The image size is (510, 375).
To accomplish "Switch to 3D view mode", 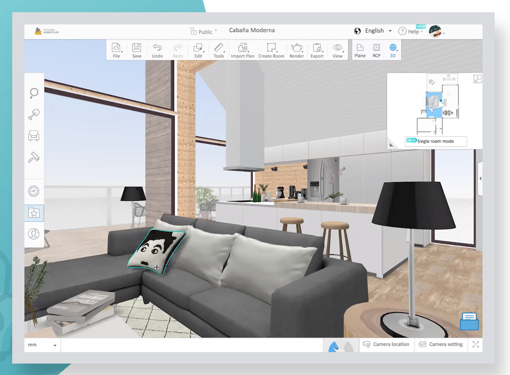I will [393, 50].
